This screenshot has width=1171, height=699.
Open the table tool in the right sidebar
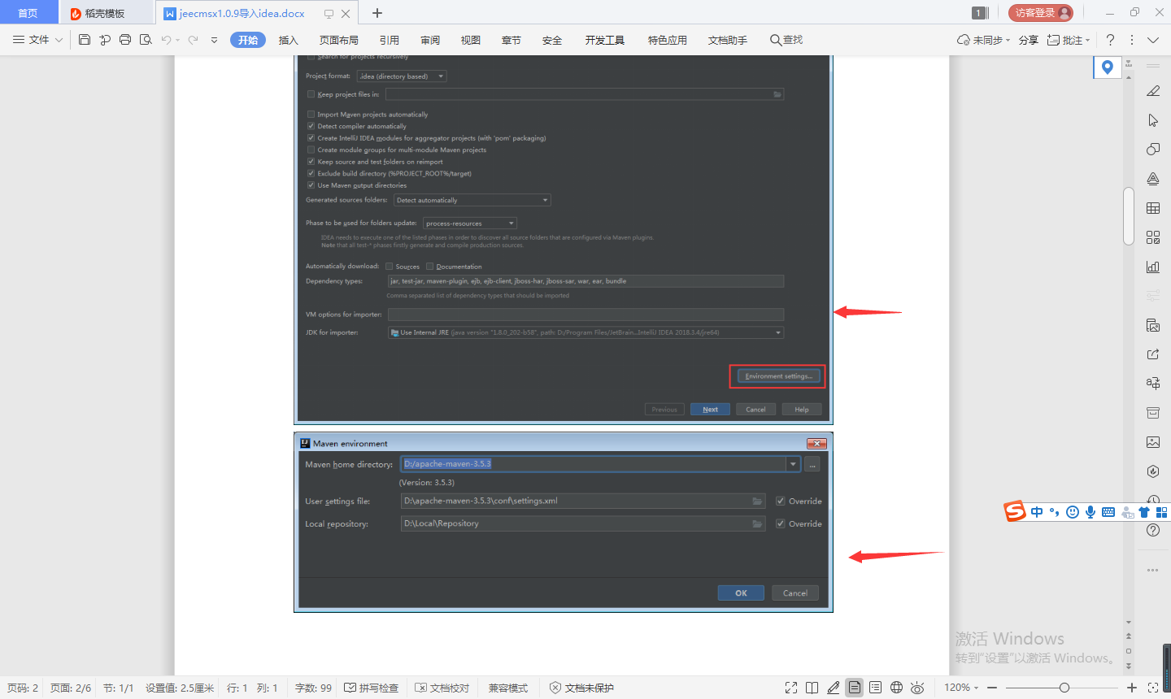click(x=1153, y=208)
